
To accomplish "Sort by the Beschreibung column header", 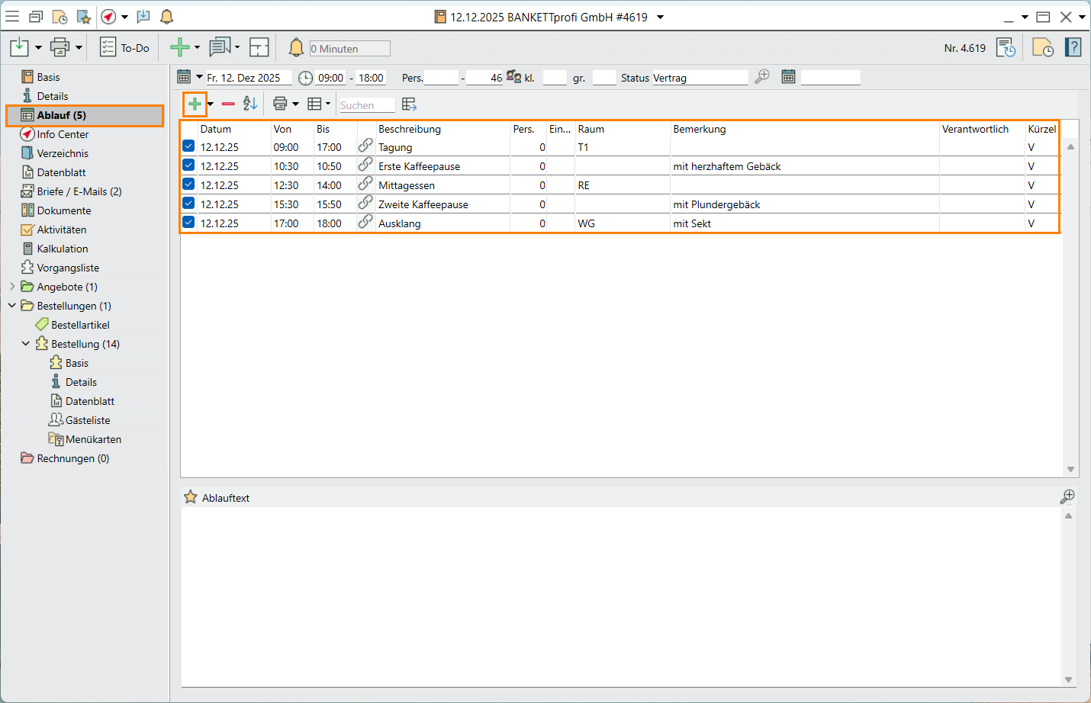I will coord(410,129).
